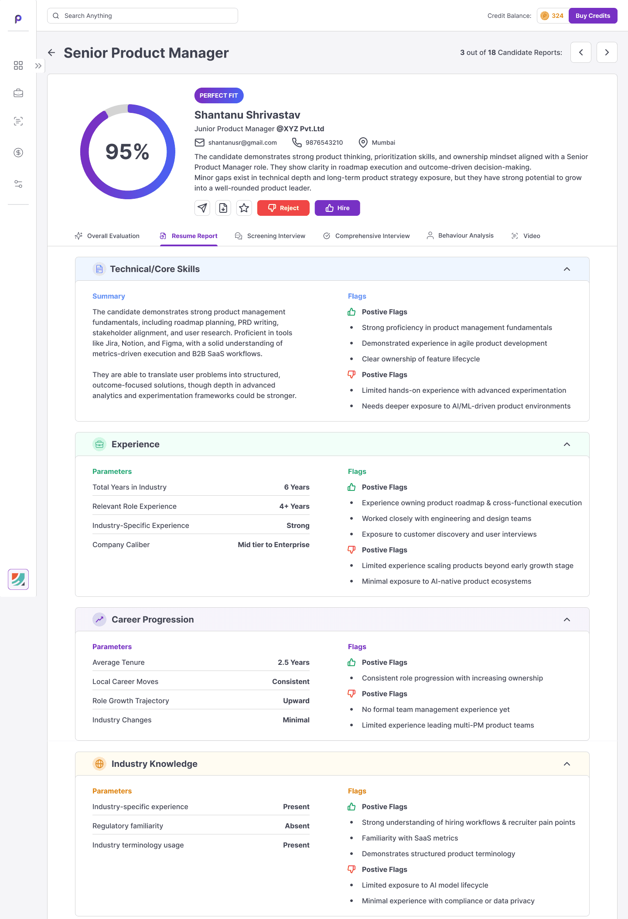Collapse Career Progression section chevron

tap(567, 619)
